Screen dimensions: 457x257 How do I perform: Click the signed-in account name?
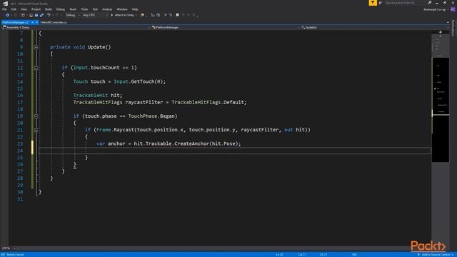pos(434,9)
